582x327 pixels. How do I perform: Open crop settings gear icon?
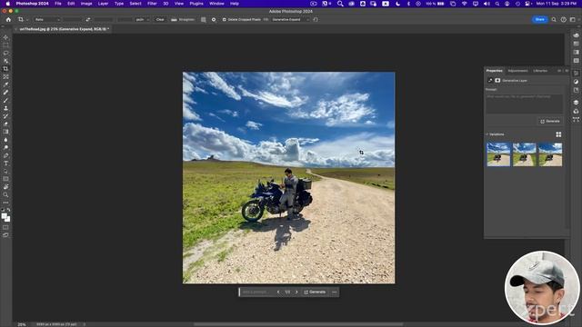214,20
